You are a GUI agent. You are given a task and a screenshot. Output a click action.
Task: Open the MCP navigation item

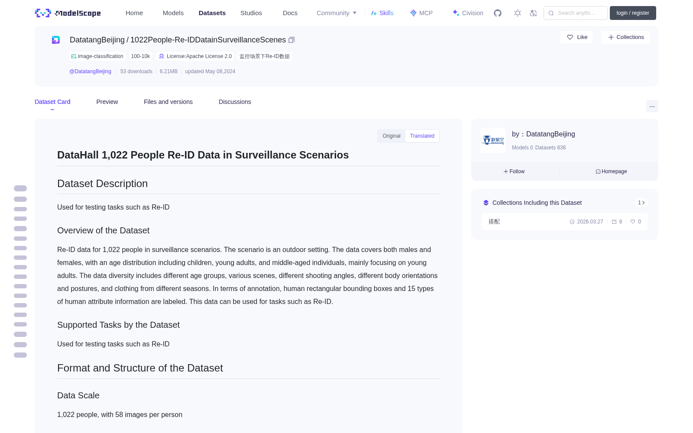click(421, 13)
